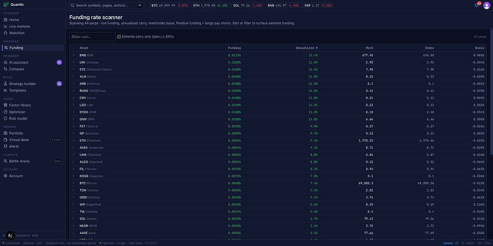Click the Watchlist star icon
This screenshot has height=246, width=493.
point(5,33)
